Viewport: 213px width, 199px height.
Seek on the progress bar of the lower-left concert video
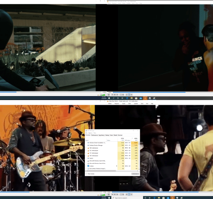click(x=51, y=192)
